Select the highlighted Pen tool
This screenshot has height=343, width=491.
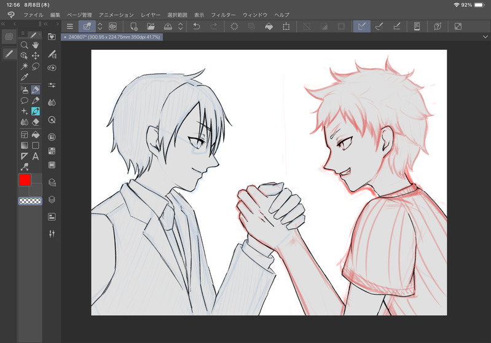(x=36, y=90)
